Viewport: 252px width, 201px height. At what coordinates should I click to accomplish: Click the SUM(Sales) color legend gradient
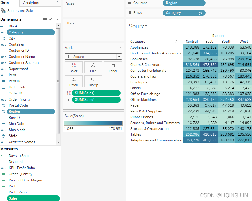pyautogui.click(x=93, y=123)
